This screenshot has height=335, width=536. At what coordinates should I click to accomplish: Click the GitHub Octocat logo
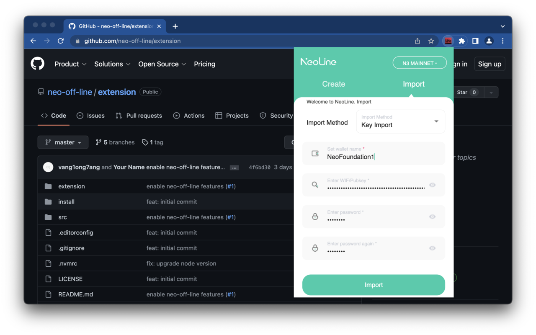[x=38, y=64]
